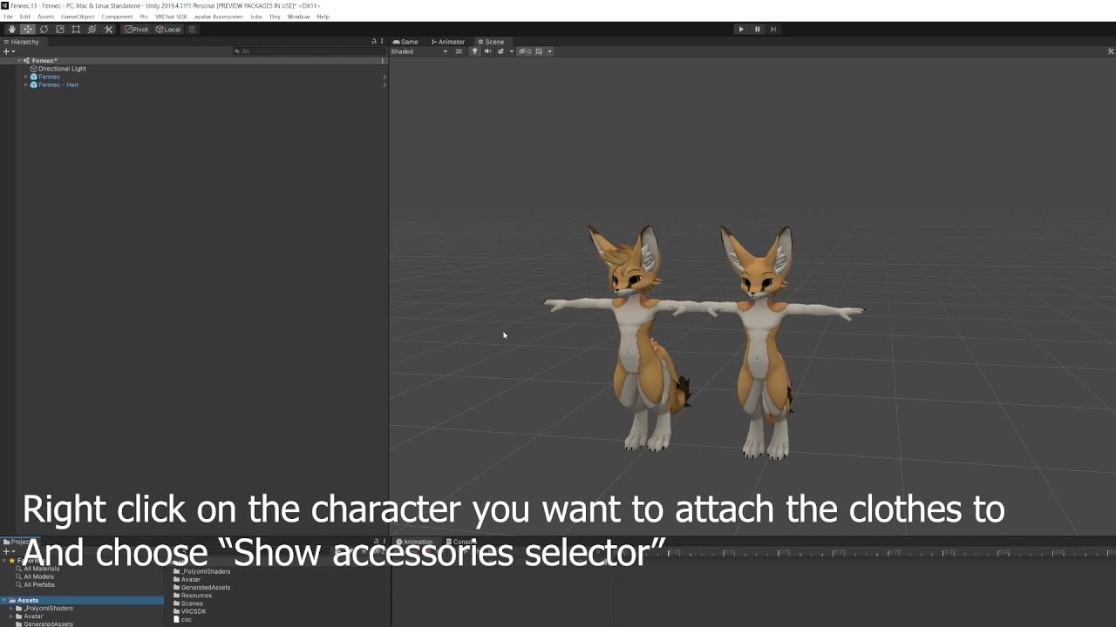Select the Transform tool in toolbar
Screen dimensions: 1116x627
[x=92, y=29]
